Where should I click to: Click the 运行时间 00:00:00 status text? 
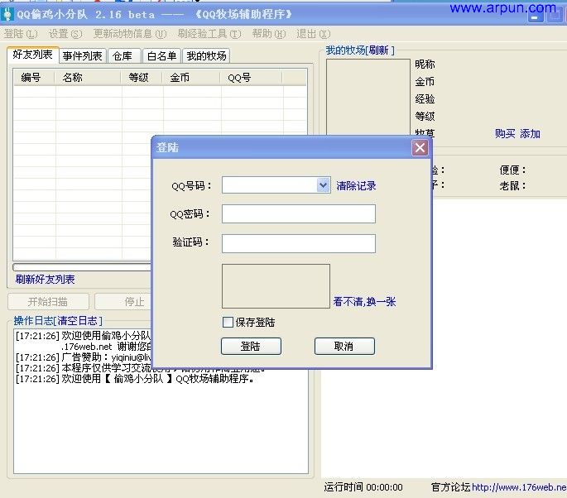363,487
